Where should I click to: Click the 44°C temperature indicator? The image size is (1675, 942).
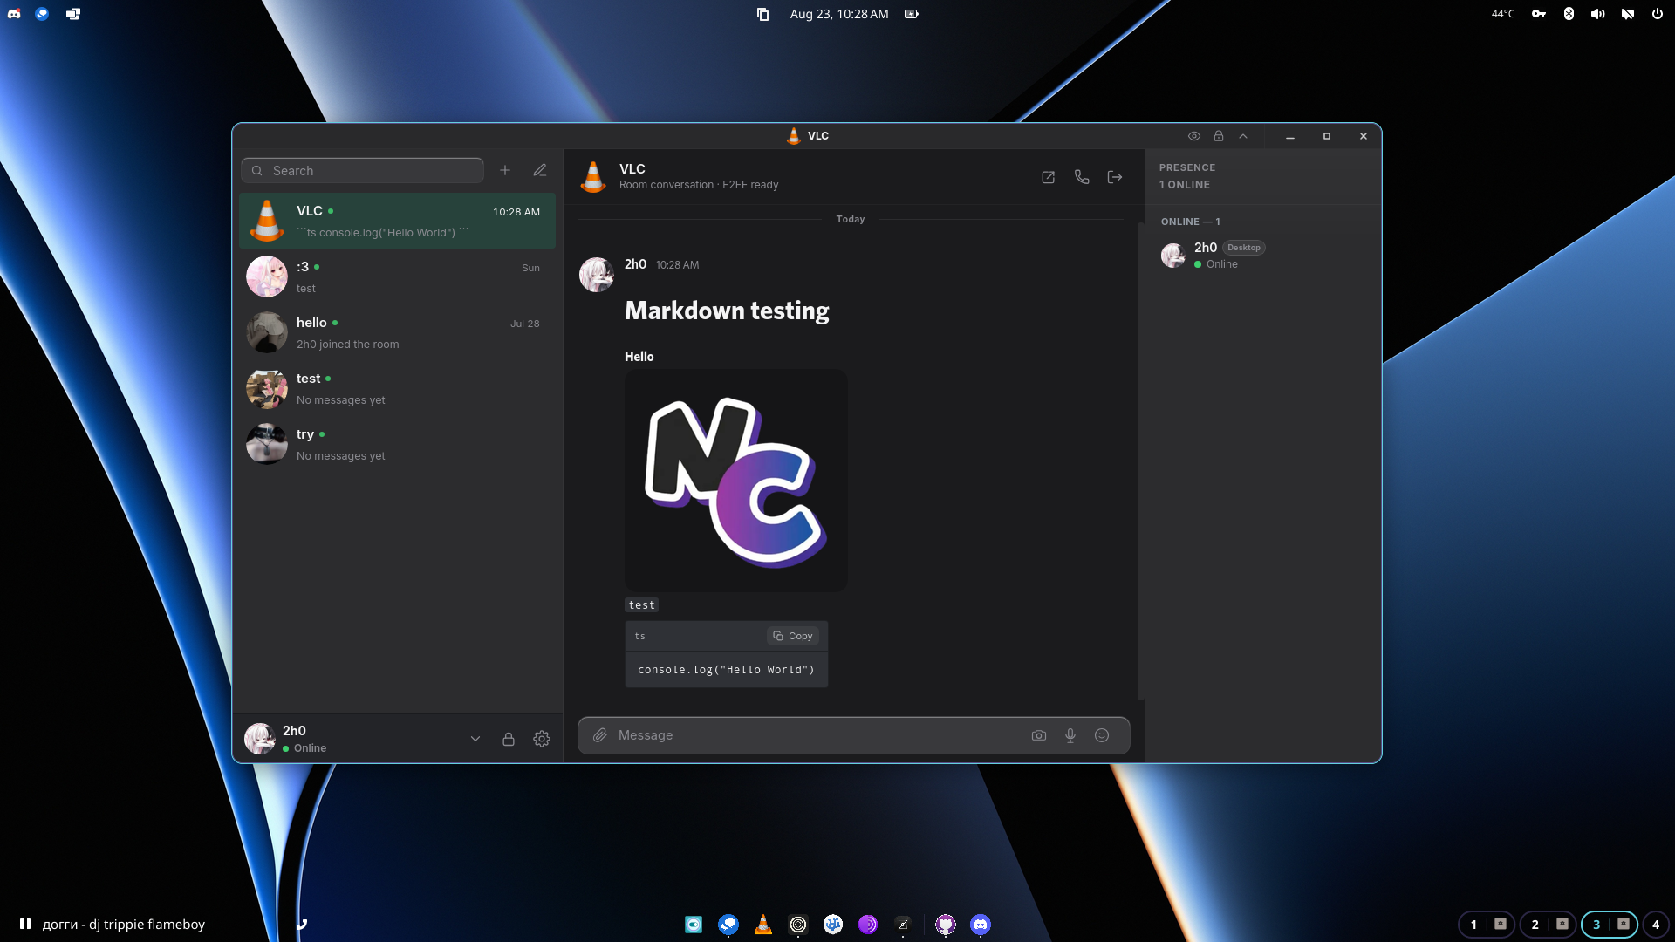pyautogui.click(x=1503, y=14)
